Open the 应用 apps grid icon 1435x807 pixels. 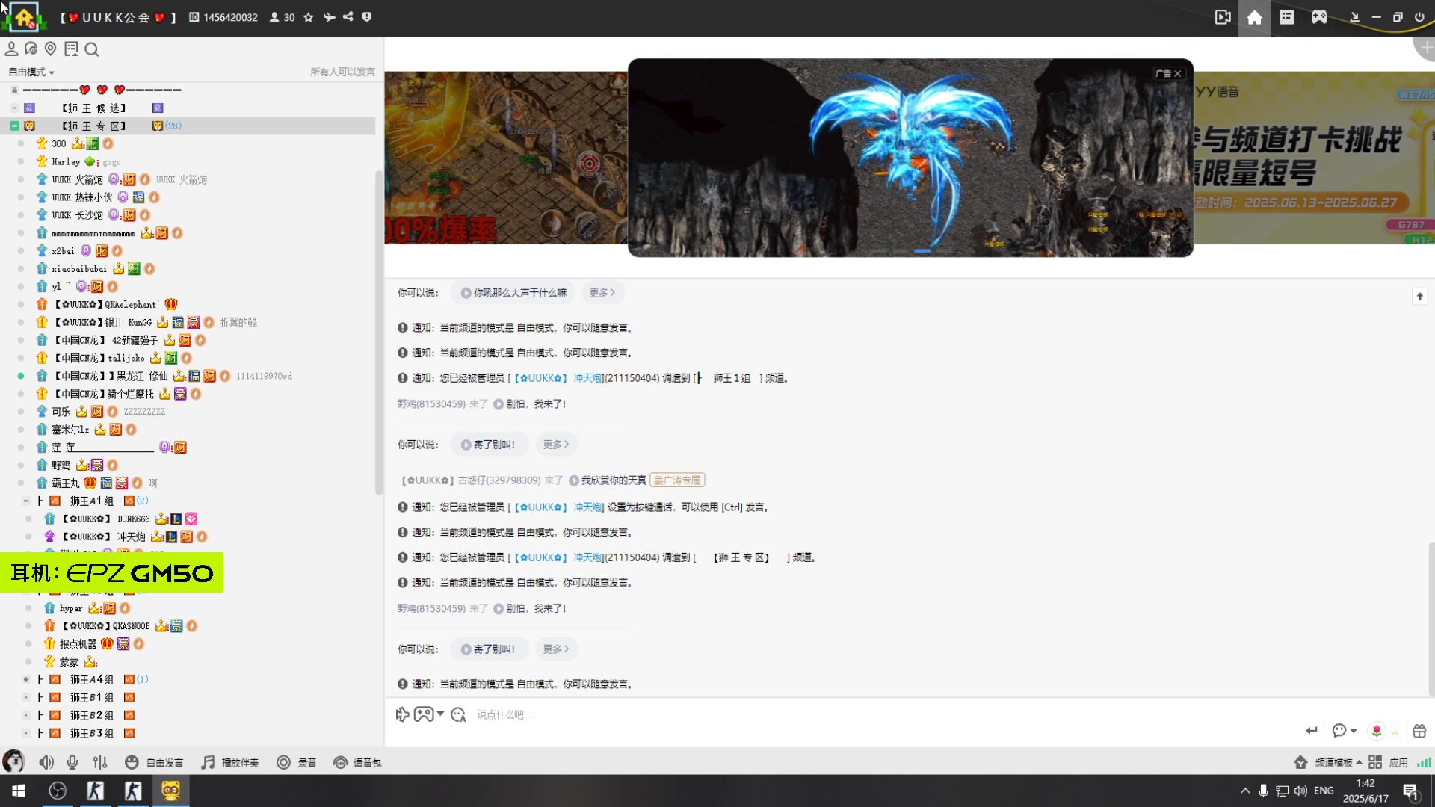[1375, 762]
